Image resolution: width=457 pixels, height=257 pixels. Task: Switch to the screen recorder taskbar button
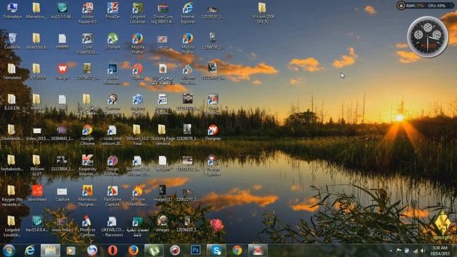click(258, 251)
